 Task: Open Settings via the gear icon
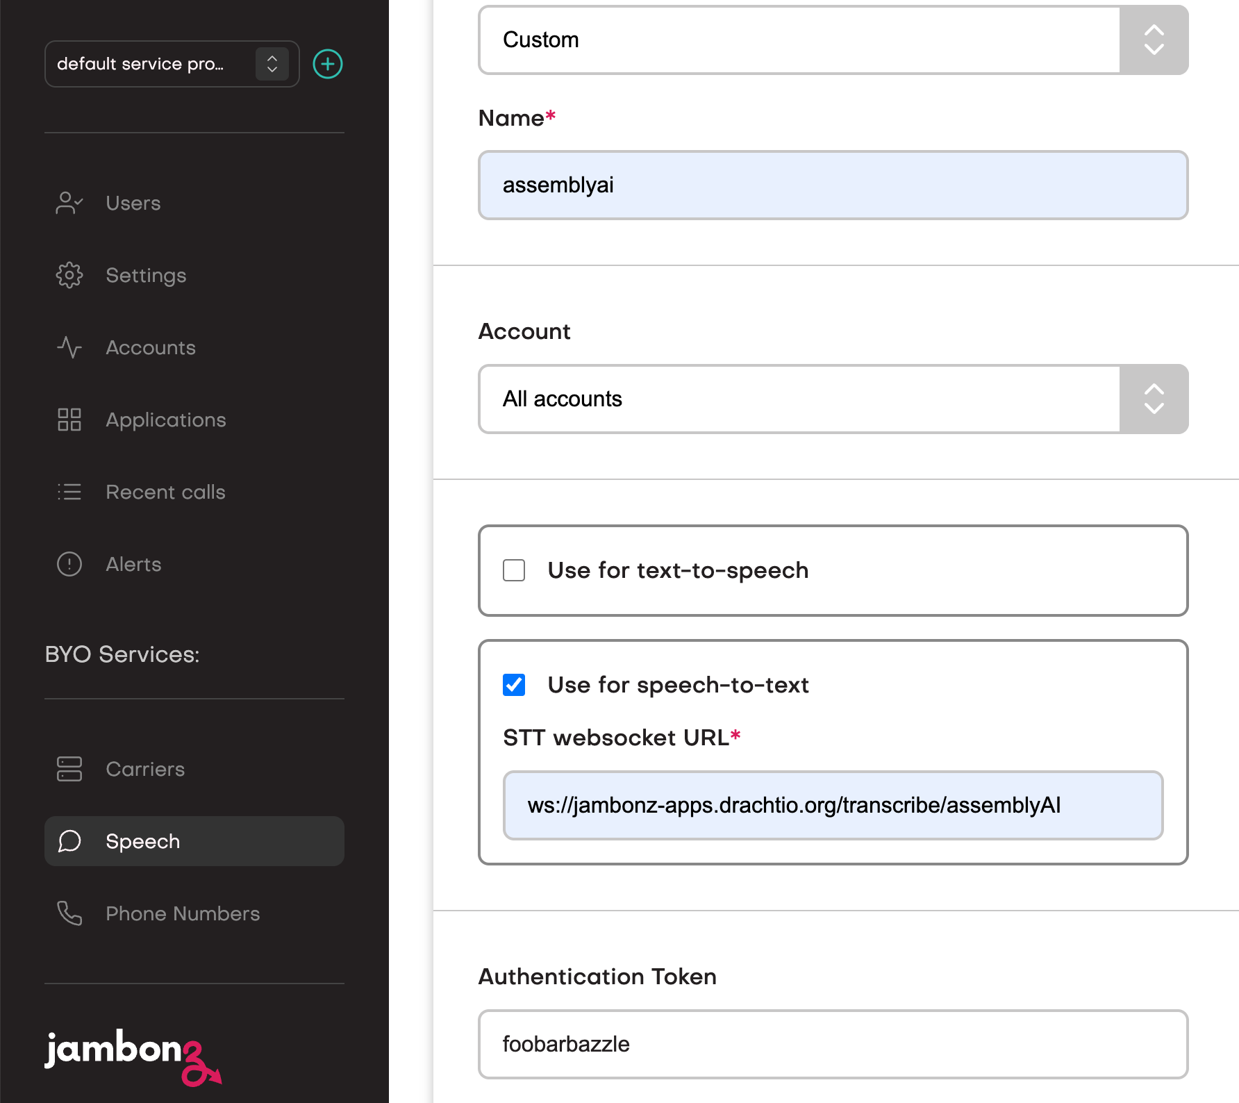(68, 275)
